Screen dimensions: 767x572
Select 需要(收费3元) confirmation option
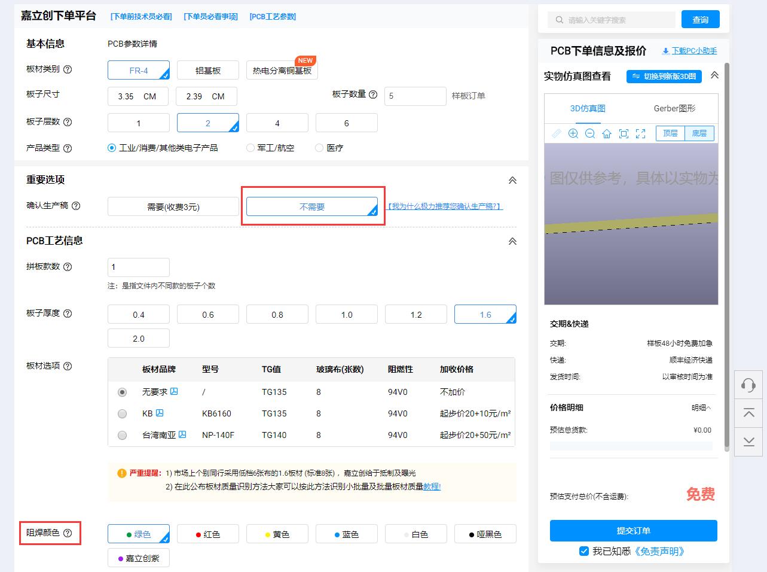(173, 206)
